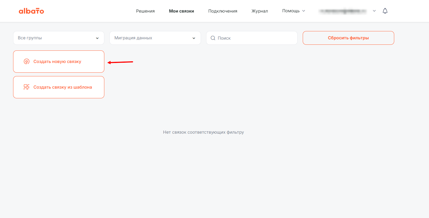This screenshot has height=218, width=429.
Task: Focus the Поиск search field
Action: (255, 38)
